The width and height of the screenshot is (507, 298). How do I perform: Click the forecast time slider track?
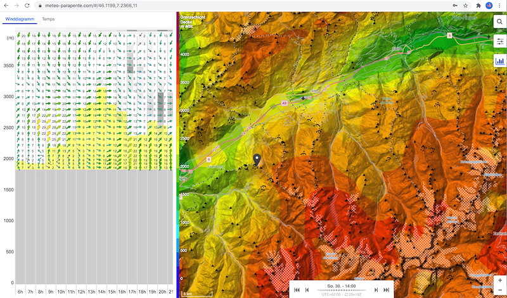(341, 290)
